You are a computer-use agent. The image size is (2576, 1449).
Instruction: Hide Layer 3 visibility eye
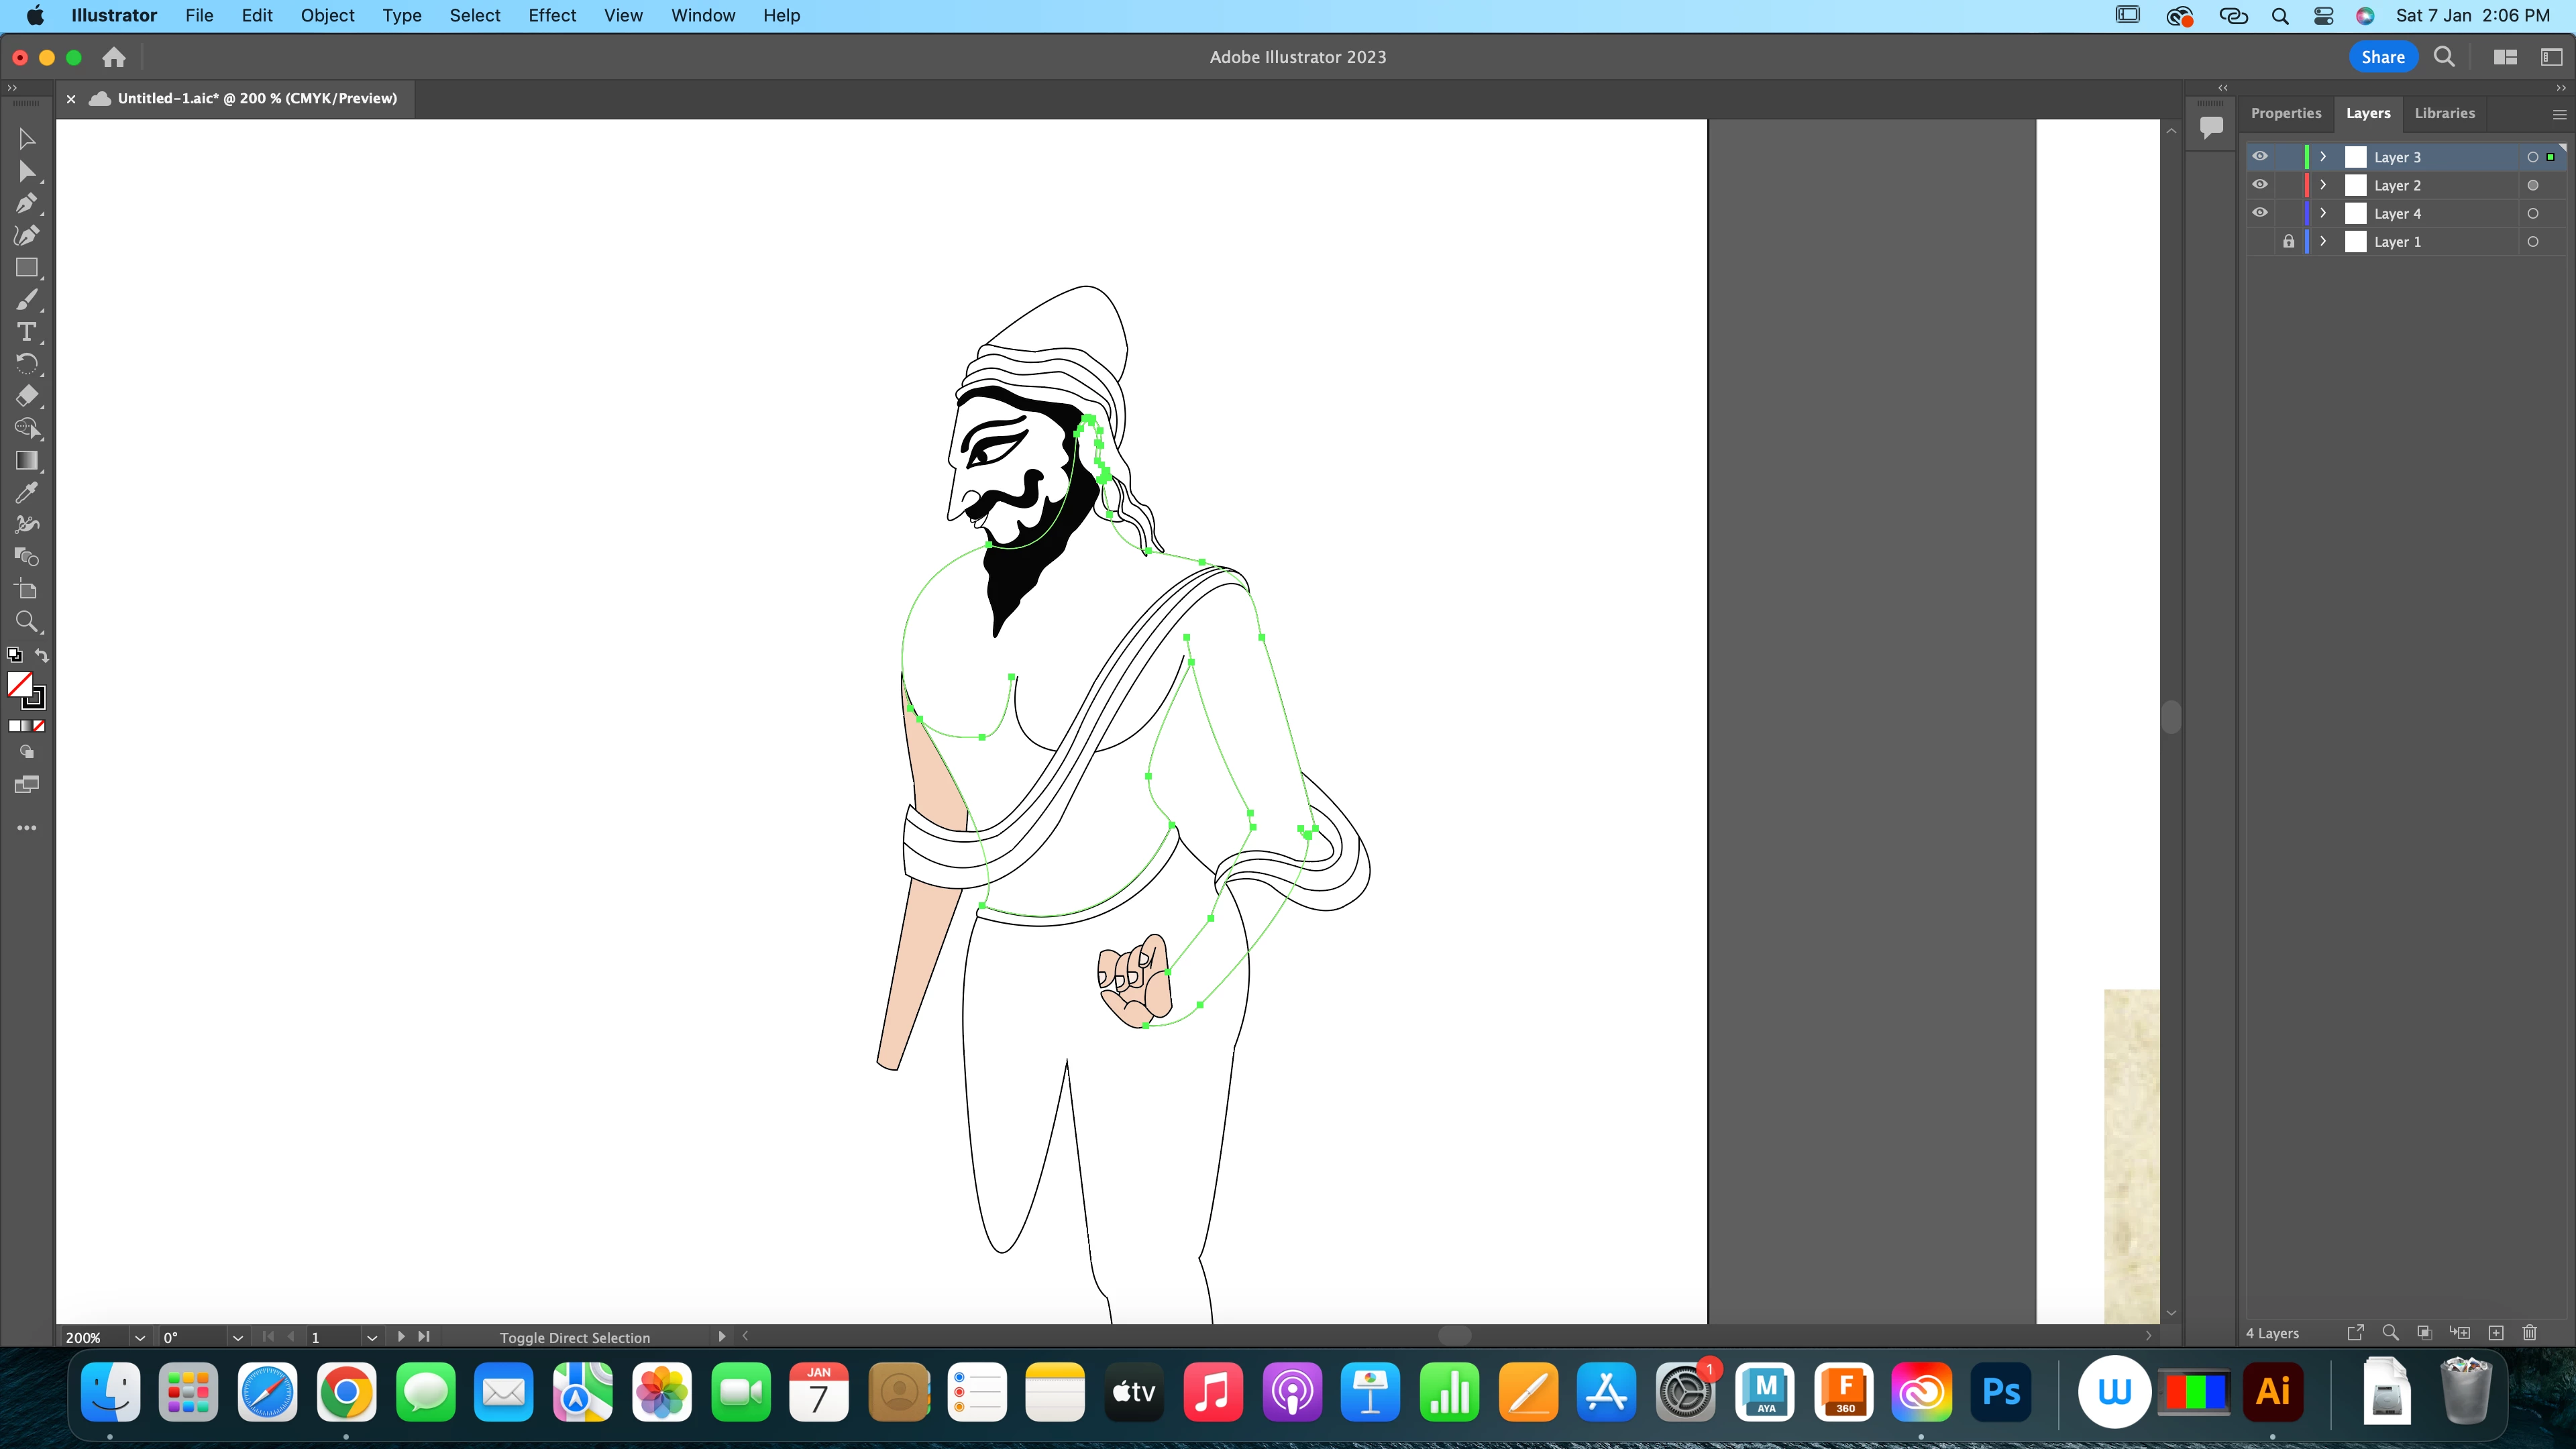2260,157
